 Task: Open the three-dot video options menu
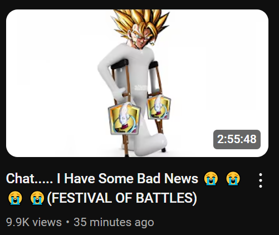click(x=261, y=180)
